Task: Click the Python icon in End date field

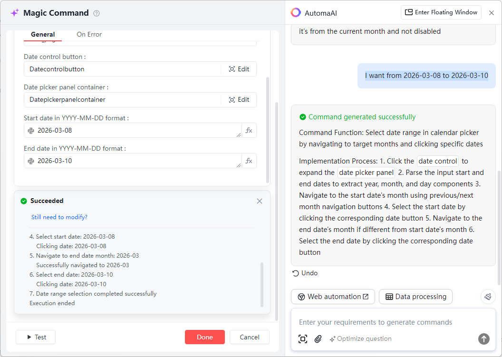Action: [x=31, y=160]
